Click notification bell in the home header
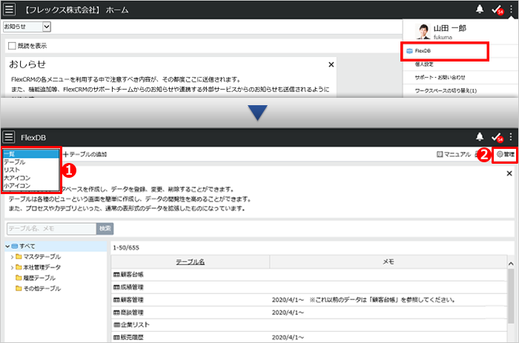Image resolution: width=519 pixels, height=343 pixels. [x=479, y=10]
